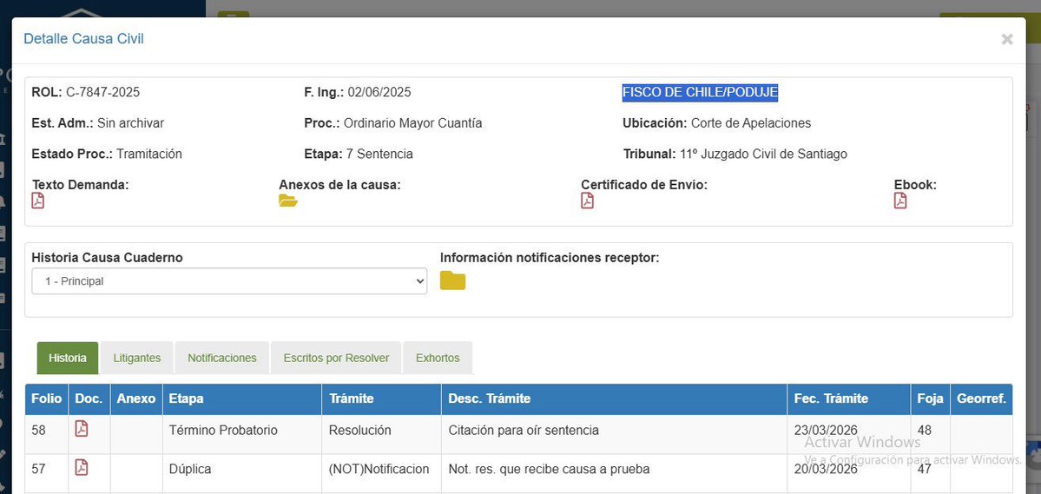
Task: Open the document PDF for folio 58
Action: (81, 429)
